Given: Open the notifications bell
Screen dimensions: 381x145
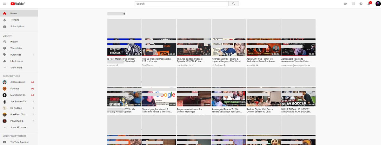Looking at the screenshot, I should coord(369,4).
